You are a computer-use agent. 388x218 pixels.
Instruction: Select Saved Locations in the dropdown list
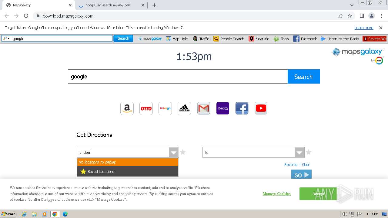point(128,171)
